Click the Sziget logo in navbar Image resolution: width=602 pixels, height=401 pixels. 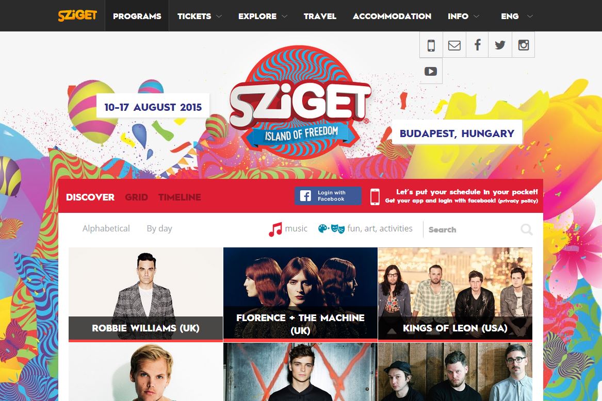point(77,16)
